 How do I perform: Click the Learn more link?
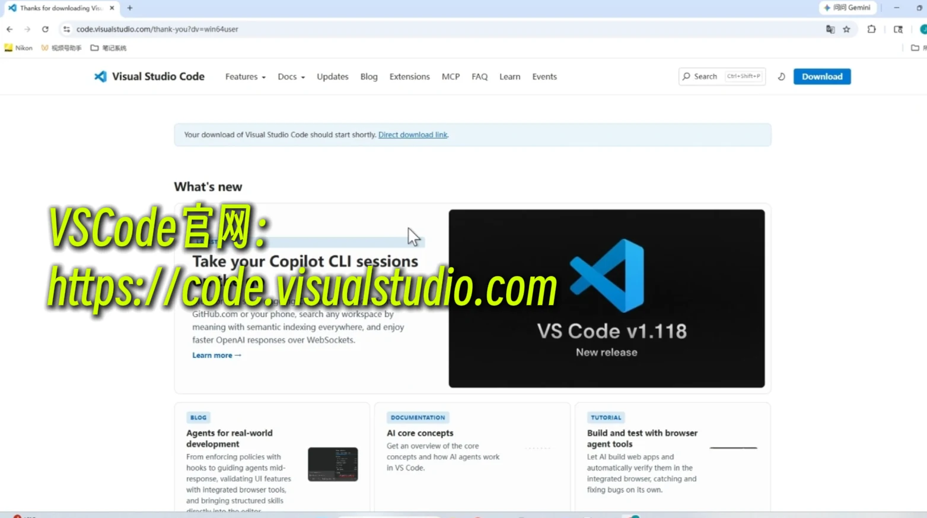click(216, 355)
